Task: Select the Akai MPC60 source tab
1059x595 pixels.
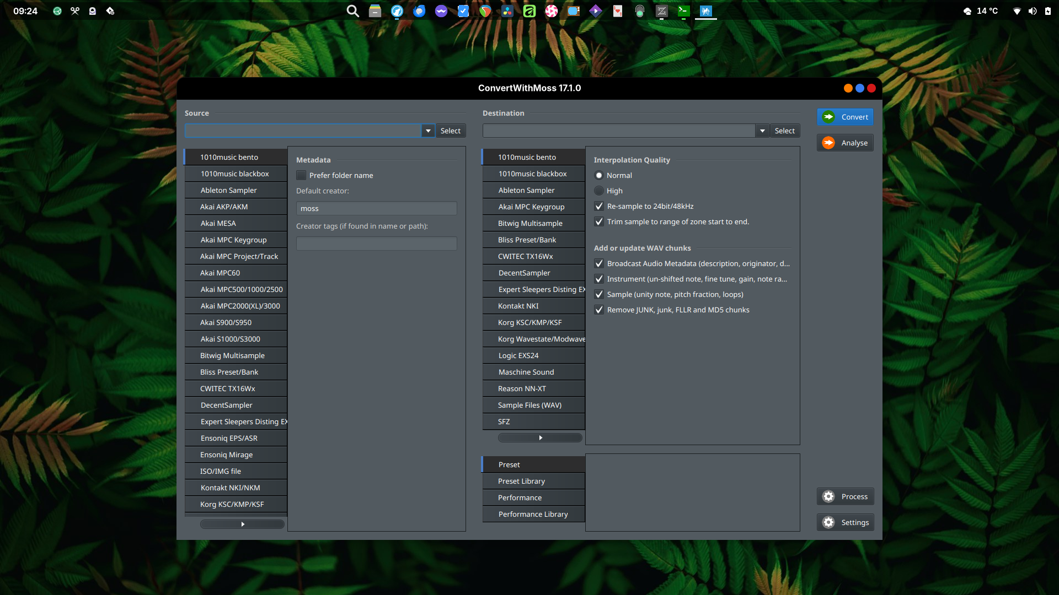Action: [x=236, y=273]
